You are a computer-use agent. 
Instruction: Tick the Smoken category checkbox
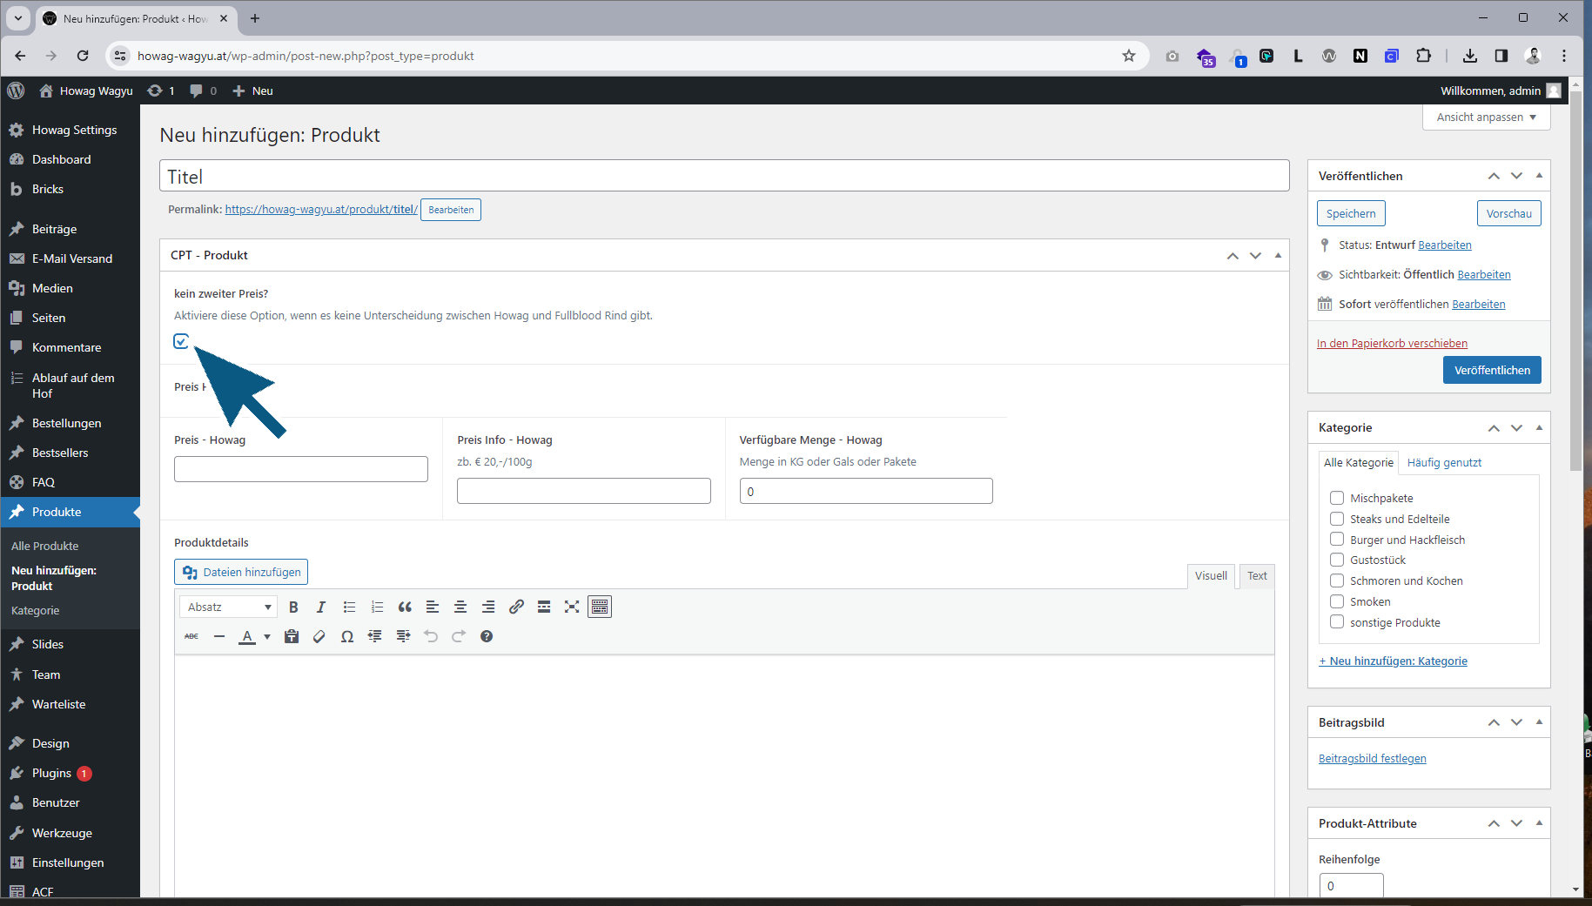[x=1337, y=601]
